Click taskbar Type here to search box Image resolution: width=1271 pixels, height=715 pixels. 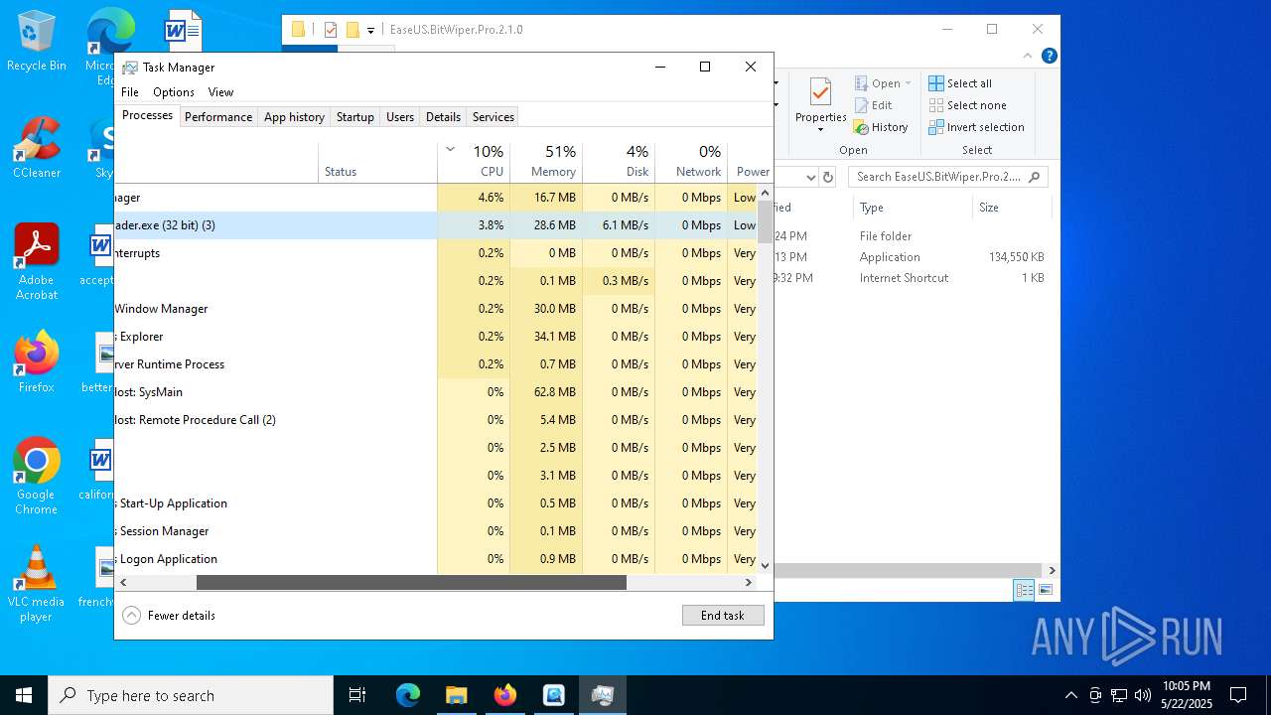point(191,695)
